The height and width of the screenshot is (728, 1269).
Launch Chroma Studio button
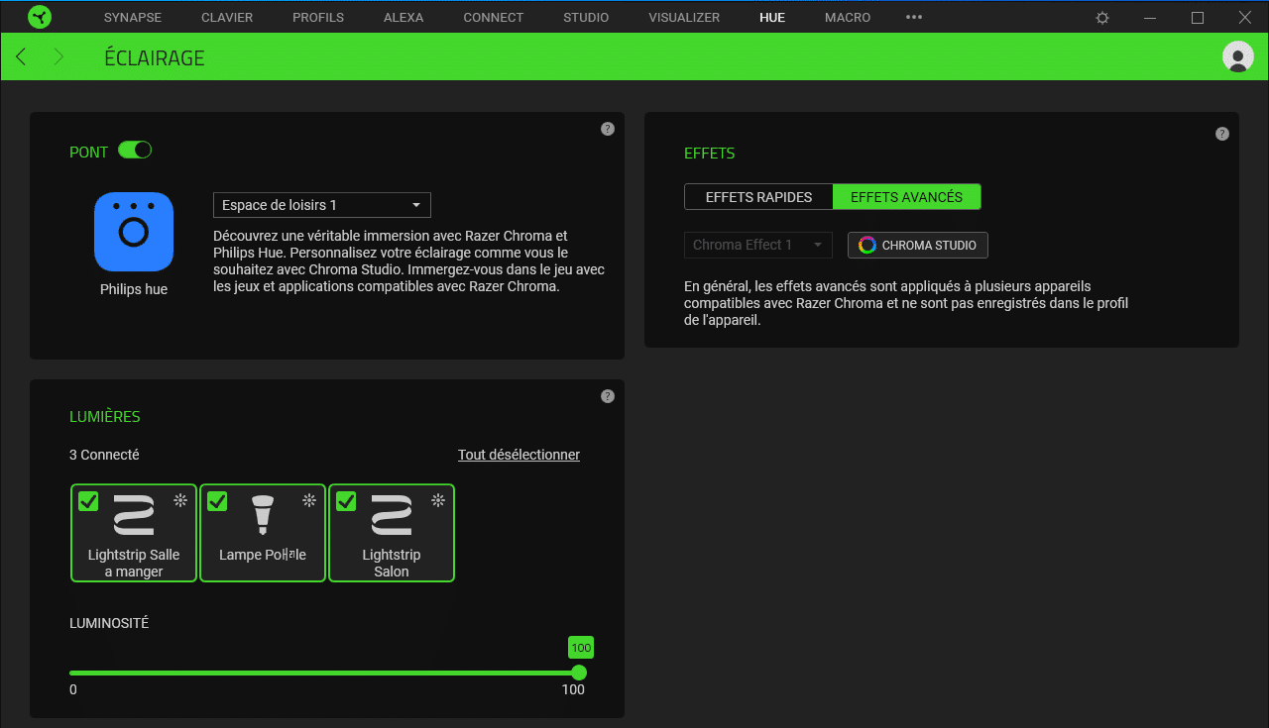(x=918, y=245)
